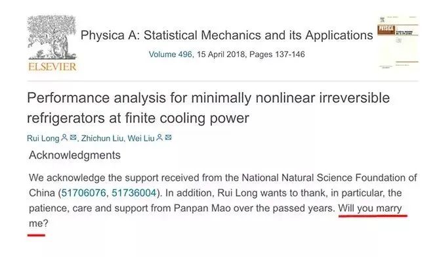The height and width of the screenshot is (257, 439).
Task: Click the email envelope icon beside Rui Long
Action: point(73,137)
